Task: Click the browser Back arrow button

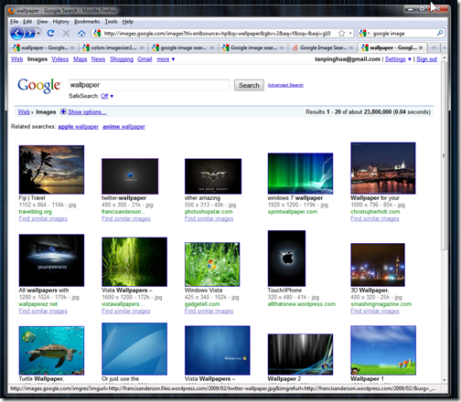Action: pyautogui.click(x=16, y=33)
